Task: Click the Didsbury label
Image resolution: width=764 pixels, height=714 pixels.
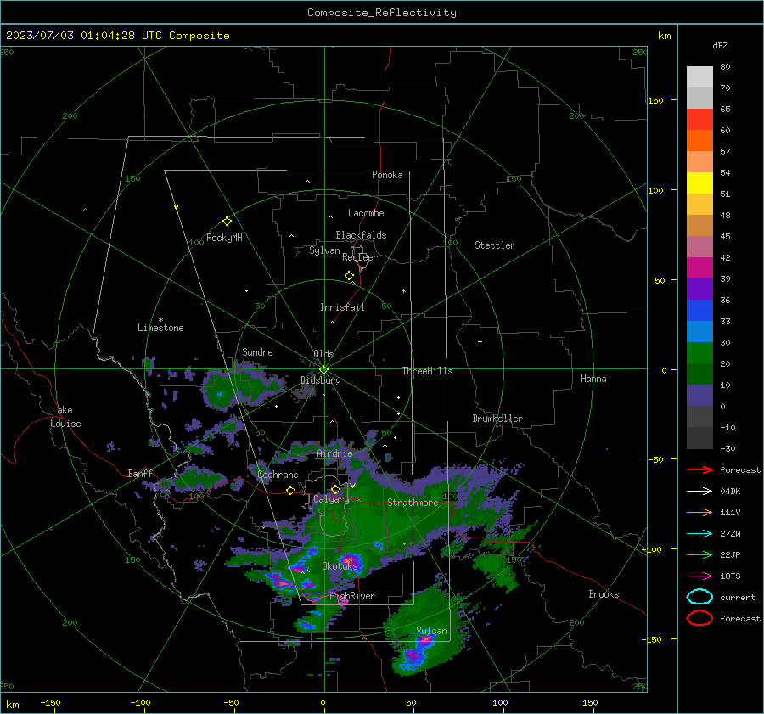Action: coord(321,380)
